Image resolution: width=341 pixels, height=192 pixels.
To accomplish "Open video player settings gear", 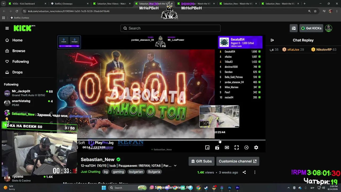I will coord(256,147).
